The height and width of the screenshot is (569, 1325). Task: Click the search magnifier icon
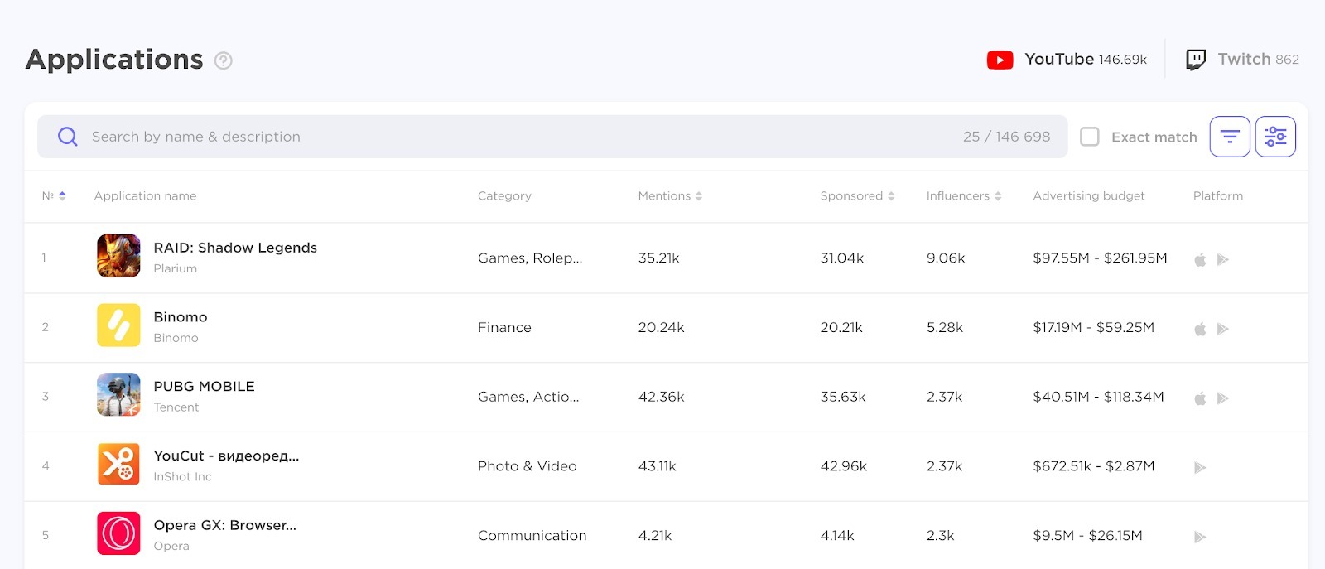(66, 136)
